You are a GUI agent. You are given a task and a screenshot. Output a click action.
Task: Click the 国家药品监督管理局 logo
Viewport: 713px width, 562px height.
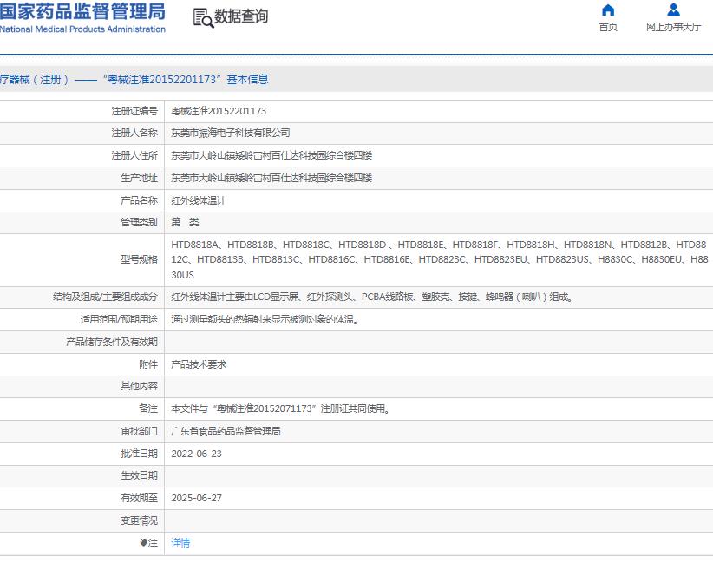click(x=82, y=11)
